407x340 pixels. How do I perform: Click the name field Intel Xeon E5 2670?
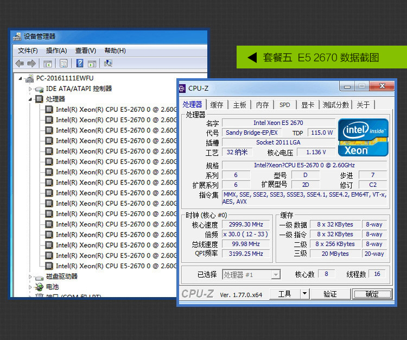278,123
